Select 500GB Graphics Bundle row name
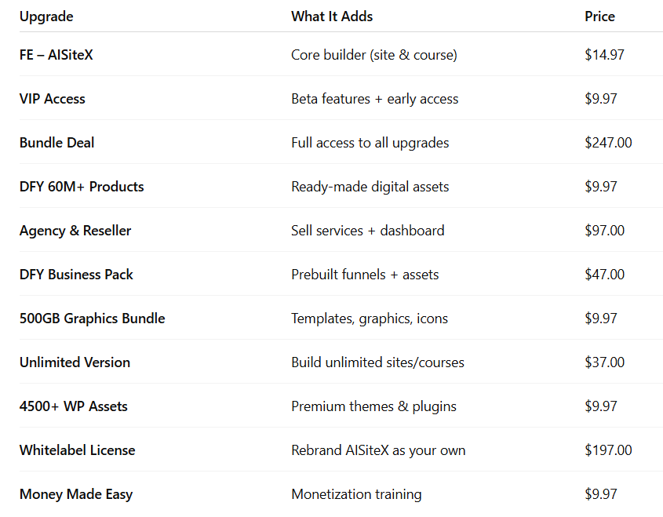The height and width of the screenshot is (517, 663). click(x=92, y=319)
